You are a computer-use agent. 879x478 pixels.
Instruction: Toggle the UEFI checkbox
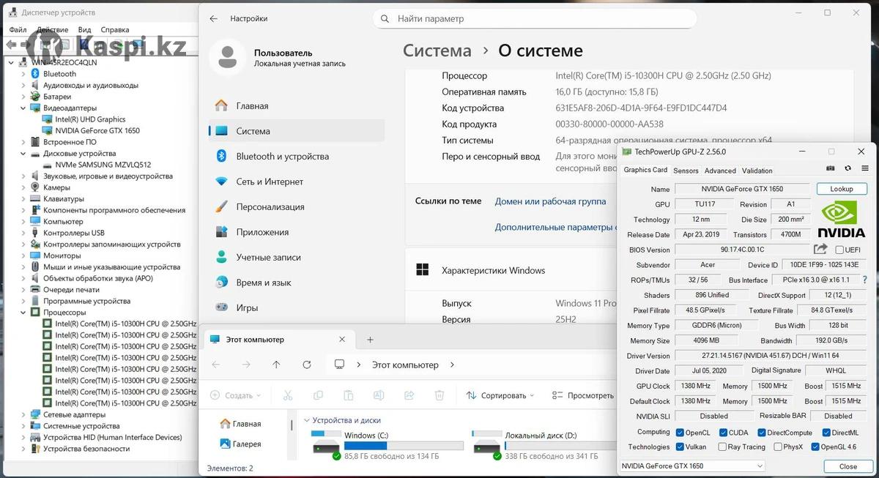[839, 250]
